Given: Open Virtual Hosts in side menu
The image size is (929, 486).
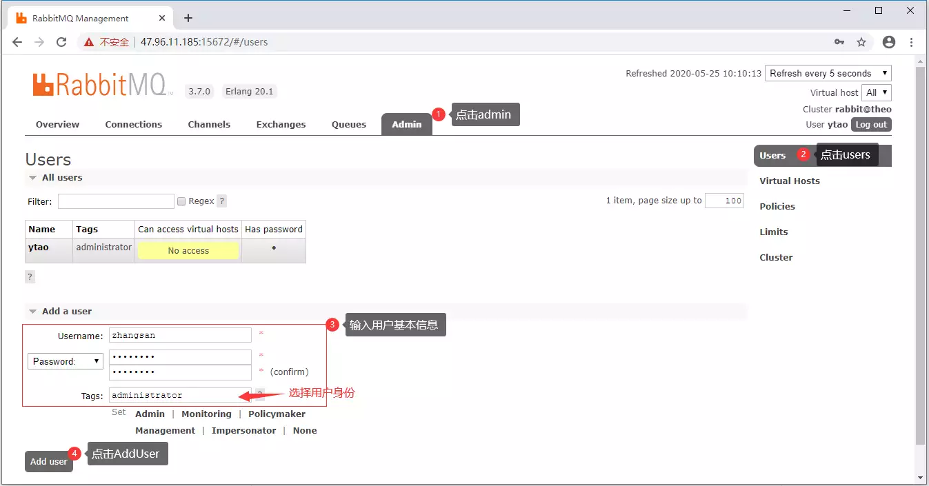Looking at the screenshot, I should pyautogui.click(x=790, y=181).
